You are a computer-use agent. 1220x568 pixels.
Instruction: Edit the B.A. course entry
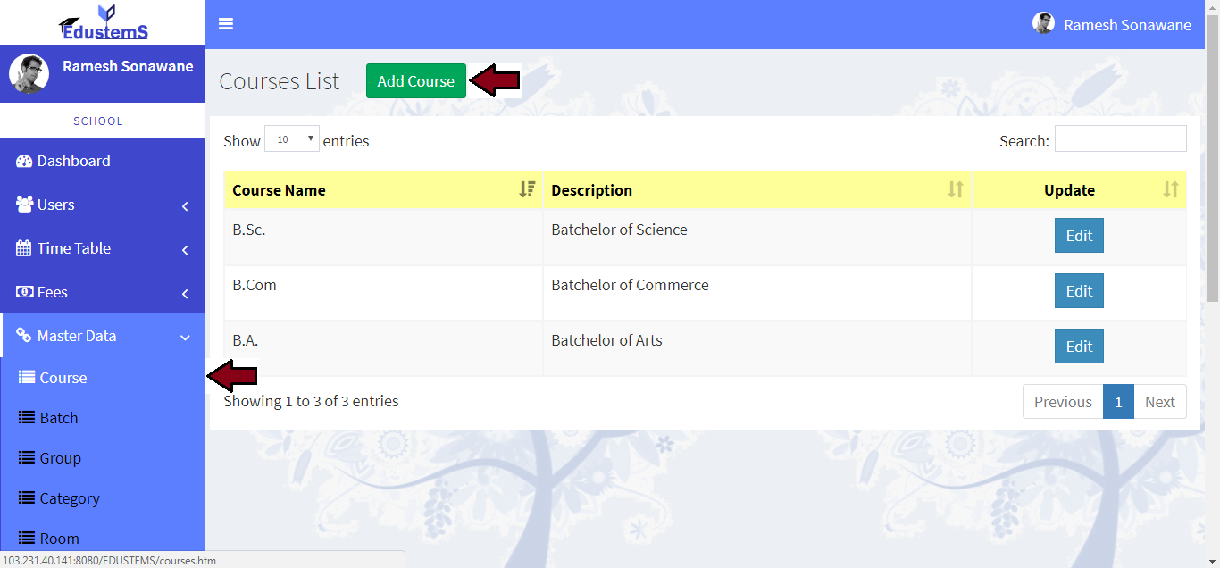coord(1079,347)
